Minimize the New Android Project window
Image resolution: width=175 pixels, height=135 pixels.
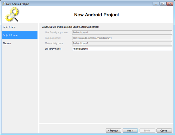click(x=156, y=4)
